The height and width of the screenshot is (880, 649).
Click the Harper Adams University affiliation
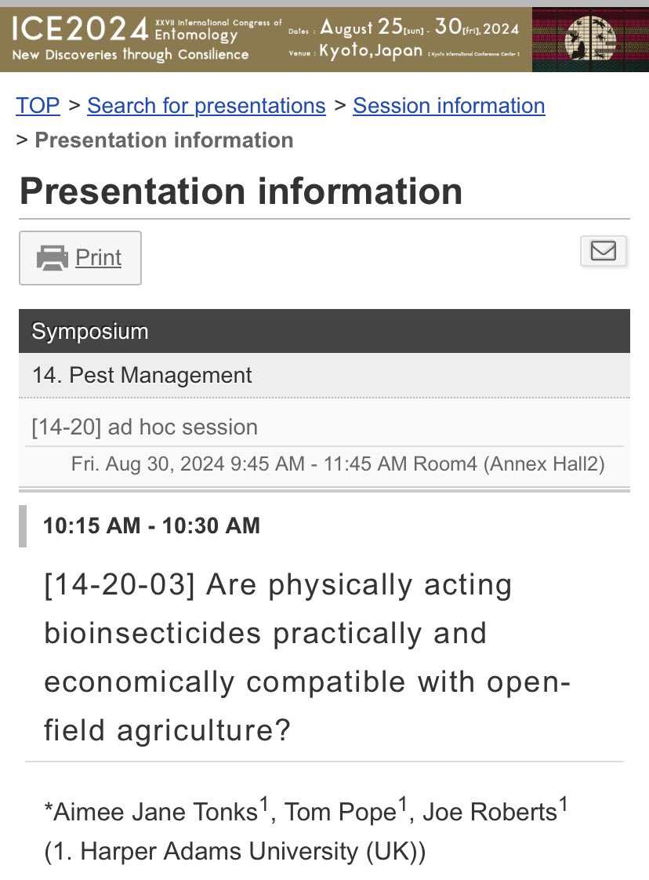[234, 852]
